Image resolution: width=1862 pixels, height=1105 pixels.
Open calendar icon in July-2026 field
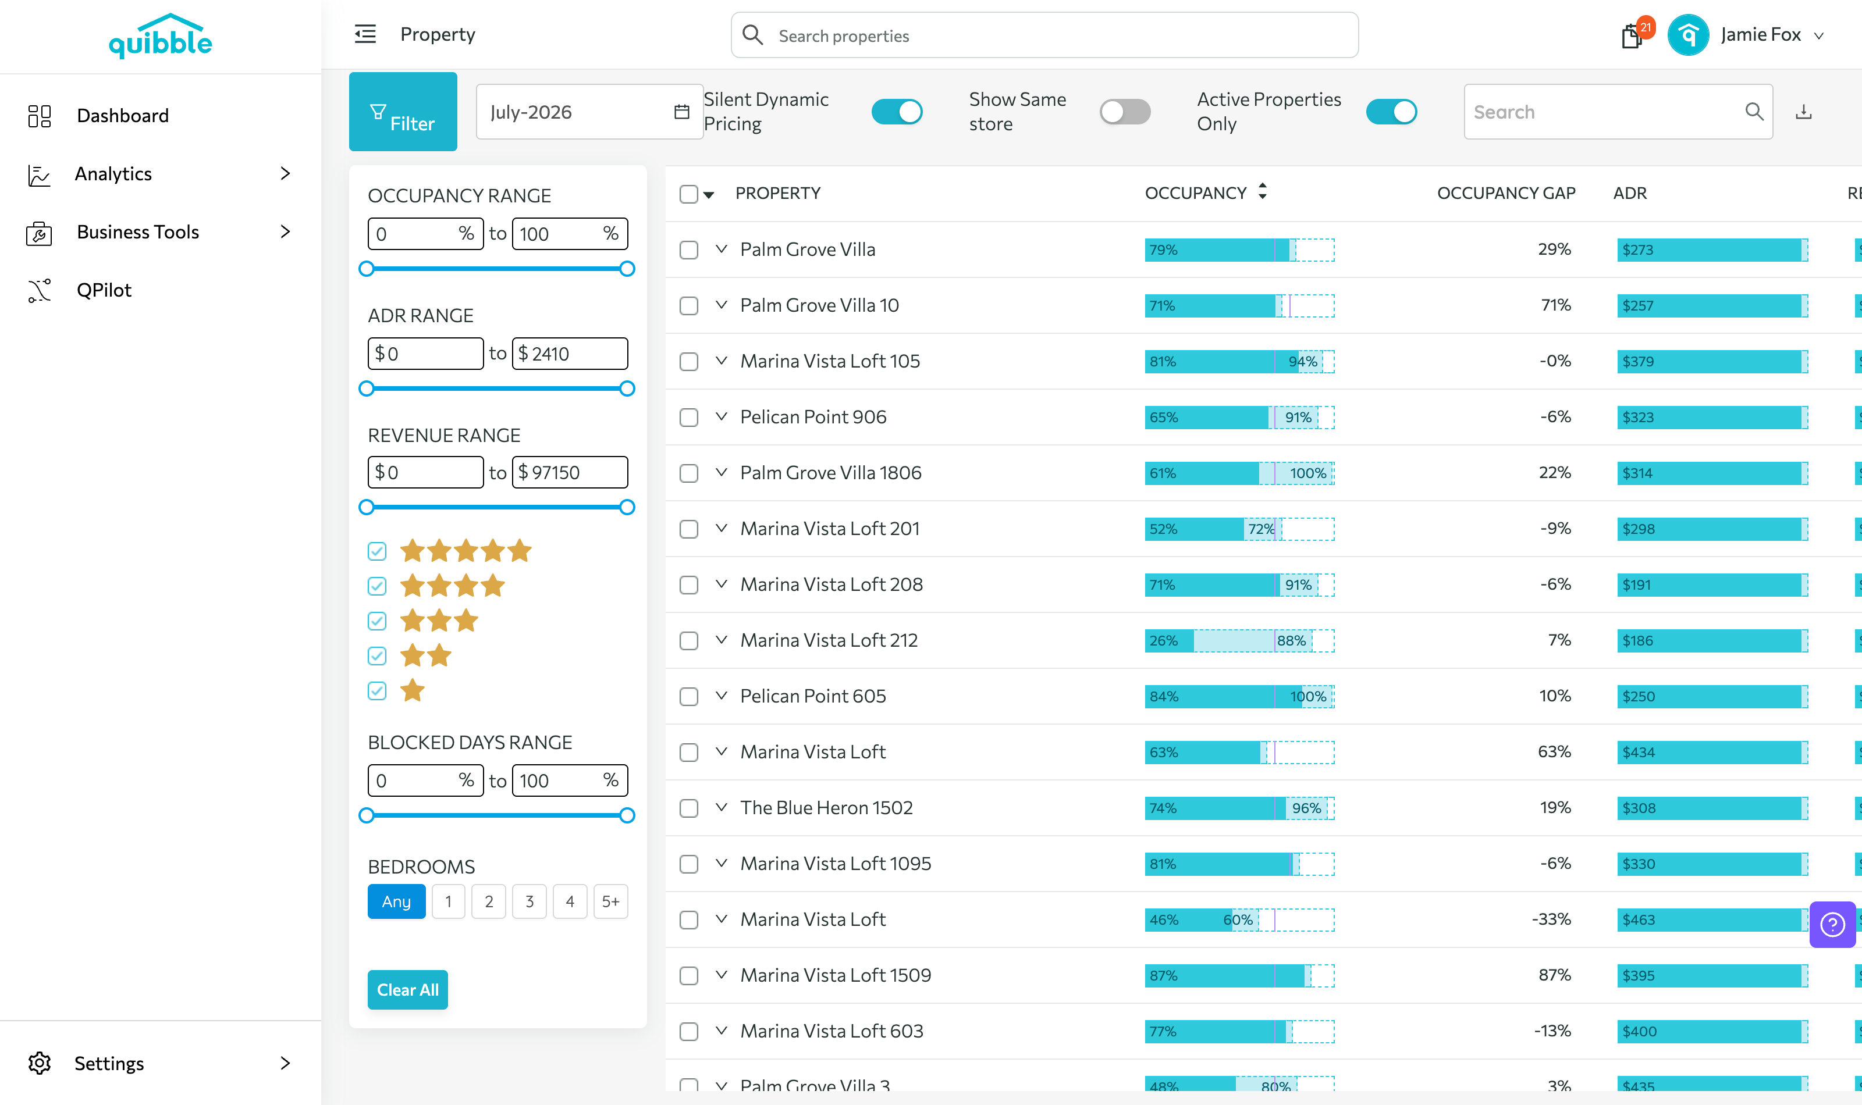pyautogui.click(x=681, y=112)
